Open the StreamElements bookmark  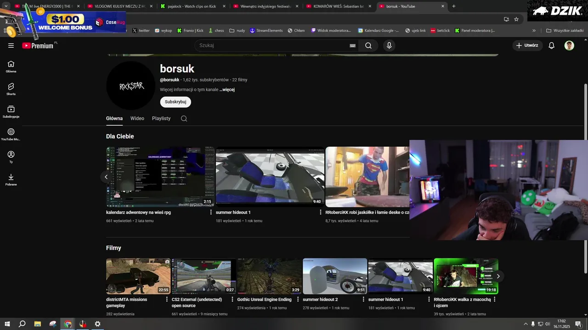266,31
